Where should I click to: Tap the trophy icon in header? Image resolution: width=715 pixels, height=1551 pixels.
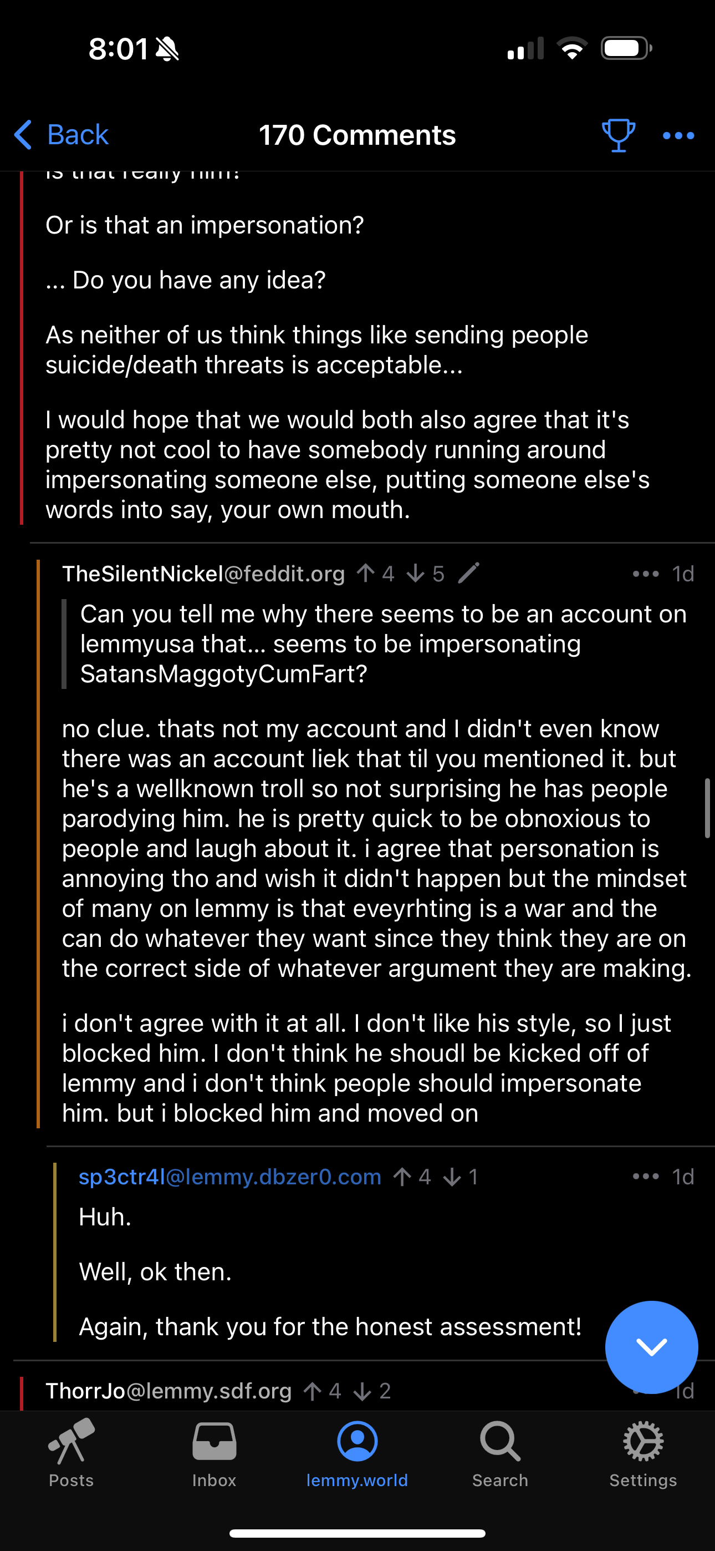[x=618, y=135]
